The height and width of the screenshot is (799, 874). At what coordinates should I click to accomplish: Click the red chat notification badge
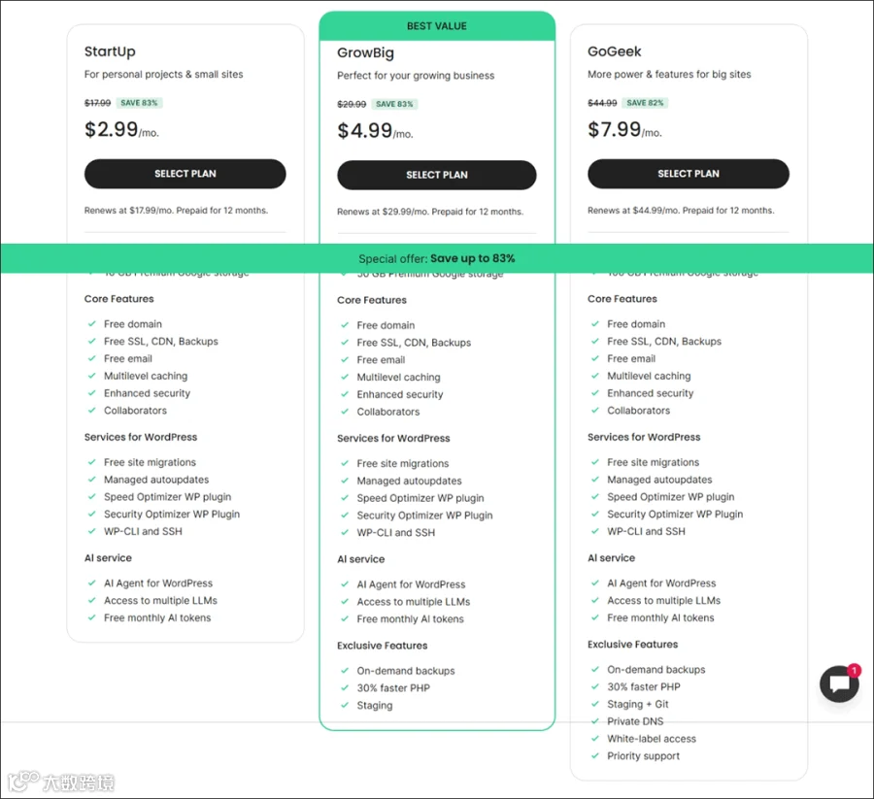854,670
